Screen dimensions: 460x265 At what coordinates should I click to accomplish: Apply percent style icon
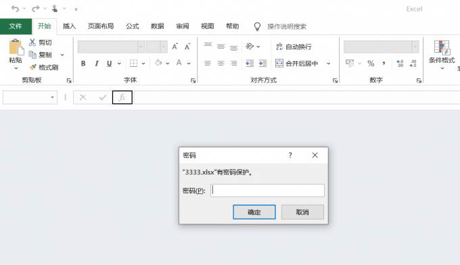point(371,64)
